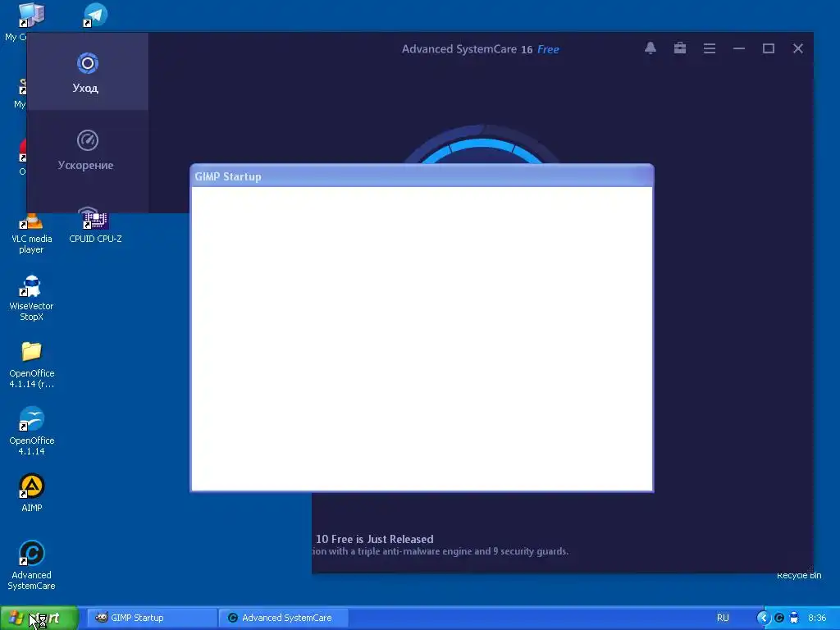Launch the CPUID CPU-Z desktop shortcut
This screenshot has height=630, width=840.
(95, 228)
